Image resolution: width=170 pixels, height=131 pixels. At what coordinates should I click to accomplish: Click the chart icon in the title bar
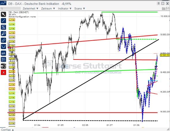[3, 3]
